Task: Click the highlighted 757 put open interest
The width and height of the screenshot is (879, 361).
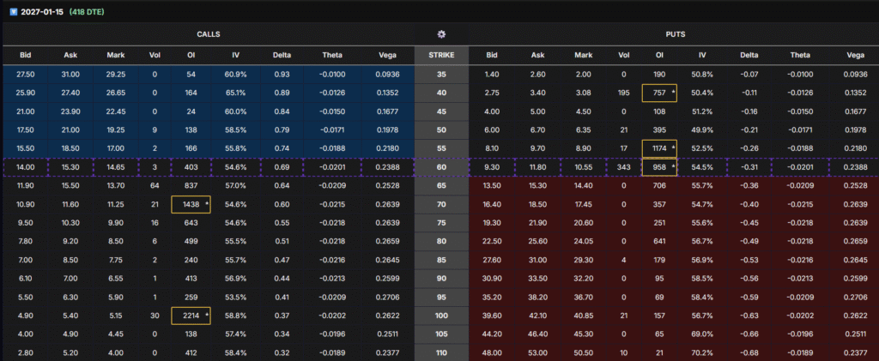Action: click(659, 93)
